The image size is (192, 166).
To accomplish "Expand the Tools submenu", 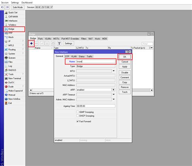I will coord(23,74).
